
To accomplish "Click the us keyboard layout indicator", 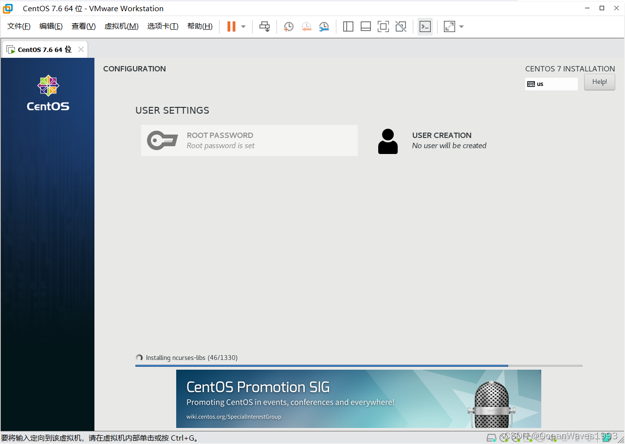I will [x=551, y=84].
